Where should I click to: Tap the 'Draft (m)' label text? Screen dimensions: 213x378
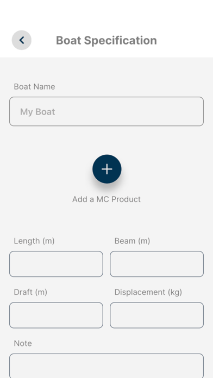point(30,292)
